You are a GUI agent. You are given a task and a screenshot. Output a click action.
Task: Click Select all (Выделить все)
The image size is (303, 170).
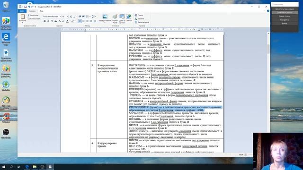point(142,22)
